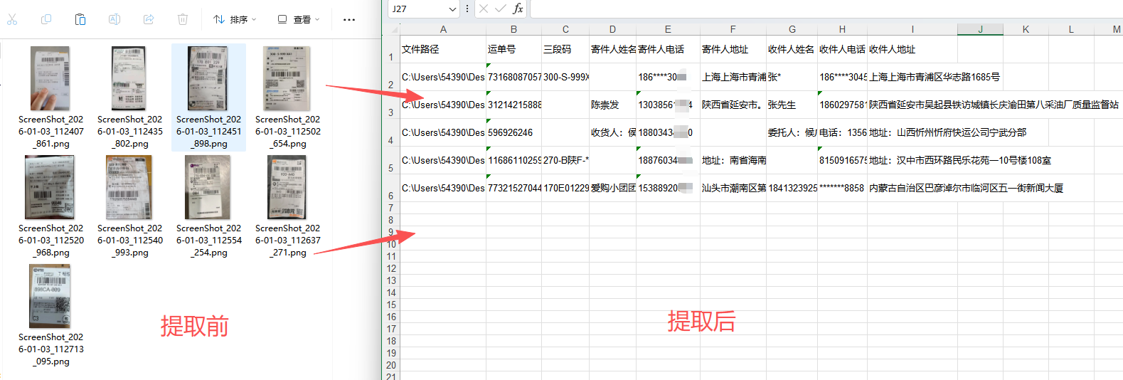Image resolution: width=1123 pixels, height=380 pixels.
Task: Select column B header in spreadsheet
Action: pos(513,29)
